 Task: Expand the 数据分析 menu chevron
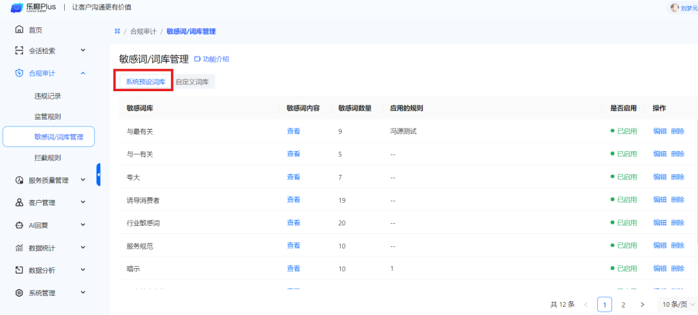(82, 270)
